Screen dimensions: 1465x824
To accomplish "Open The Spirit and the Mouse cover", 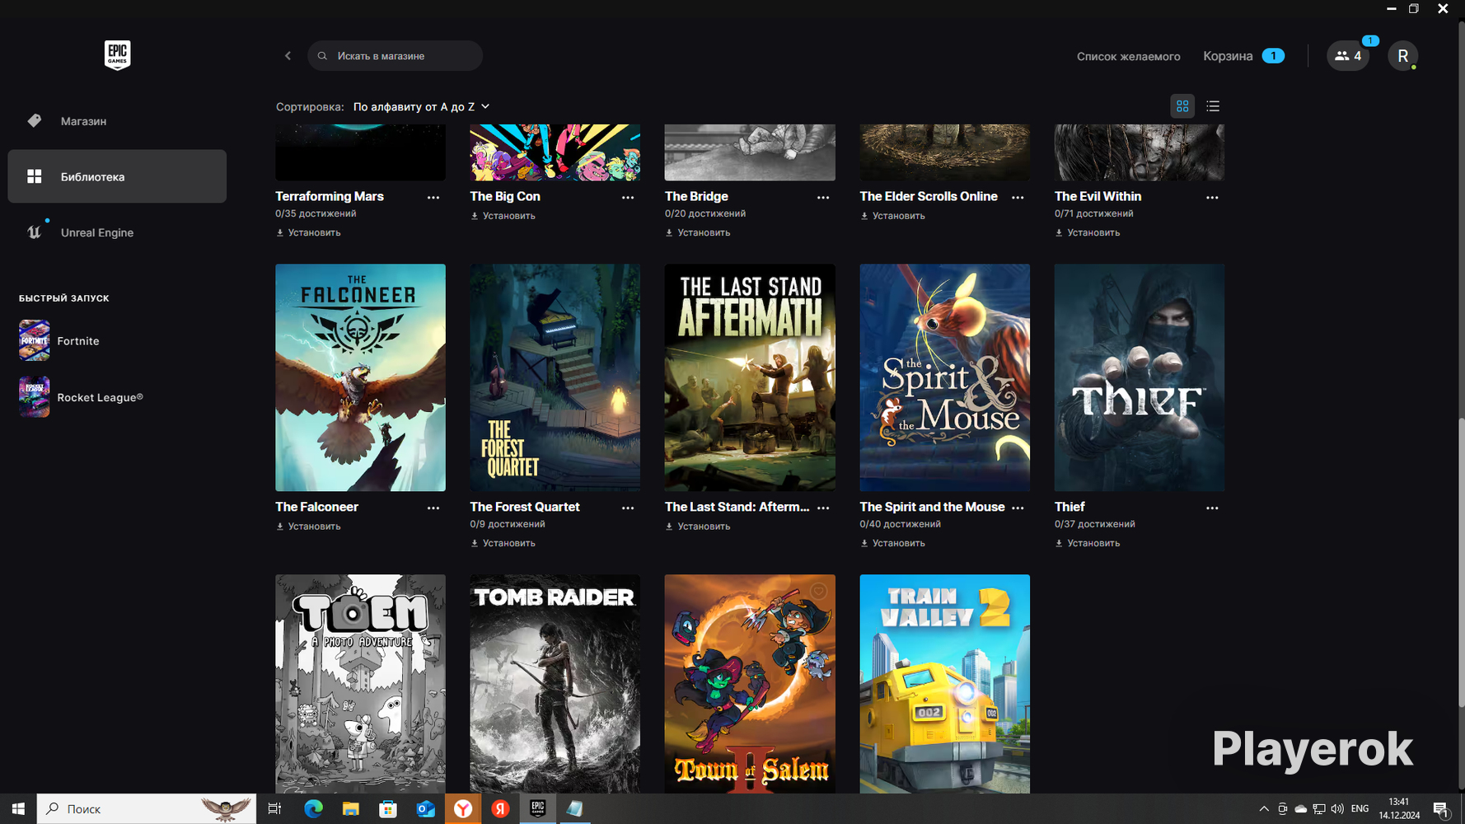I will pyautogui.click(x=944, y=377).
